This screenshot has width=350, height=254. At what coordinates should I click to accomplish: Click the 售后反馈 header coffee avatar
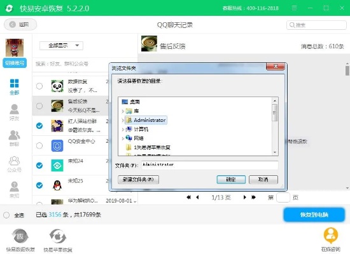coord(149,44)
